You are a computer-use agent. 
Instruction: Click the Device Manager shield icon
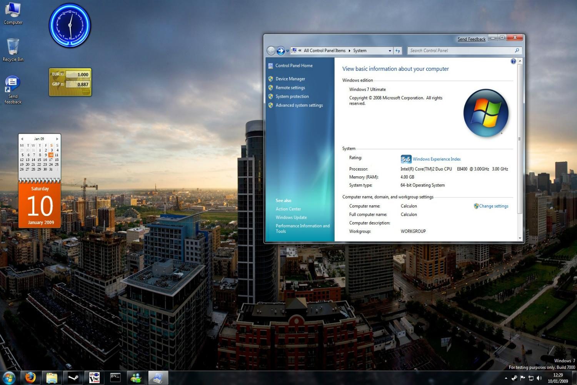pos(270,79)
